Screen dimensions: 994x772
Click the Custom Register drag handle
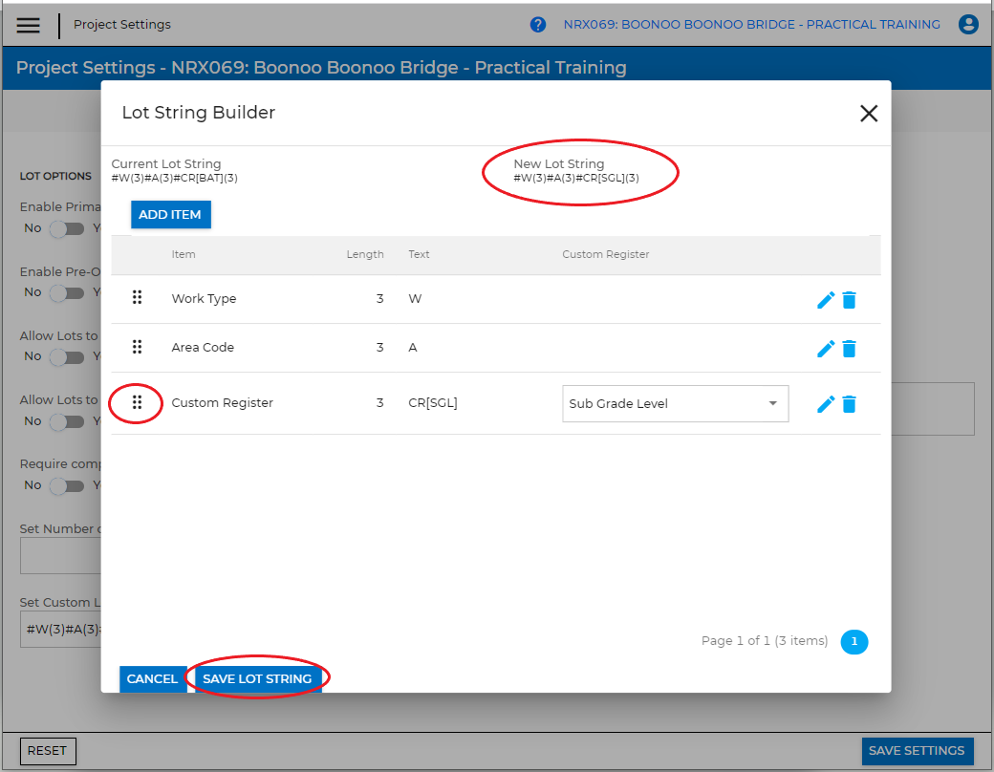137,403
